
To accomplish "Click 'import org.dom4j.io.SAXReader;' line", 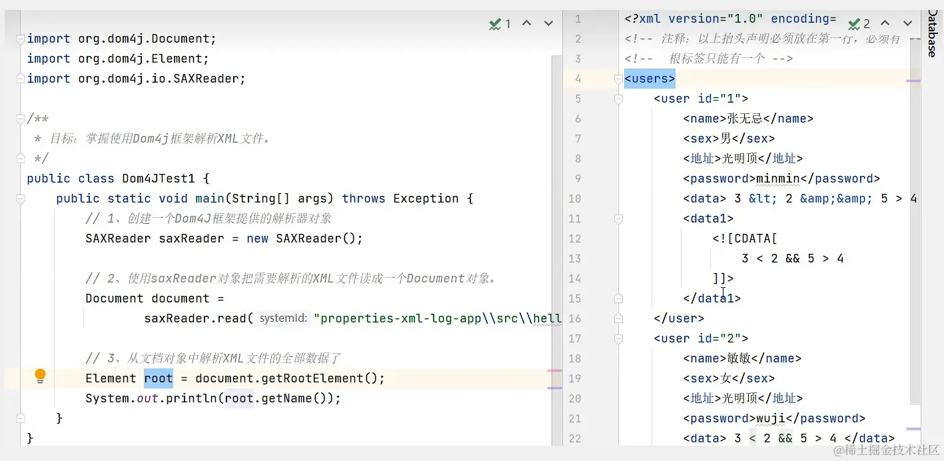I will (137, 79).
